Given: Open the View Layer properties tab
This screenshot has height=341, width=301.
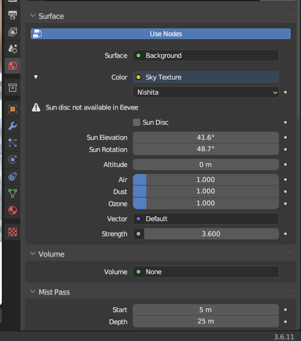Looking at the screenshot, I should coord(13,32).
